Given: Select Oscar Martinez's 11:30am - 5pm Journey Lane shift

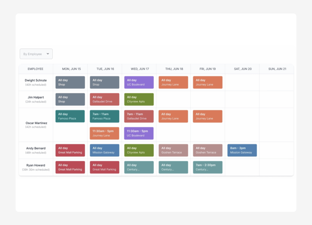Looking at the screenshot, I should click(104, 133).
